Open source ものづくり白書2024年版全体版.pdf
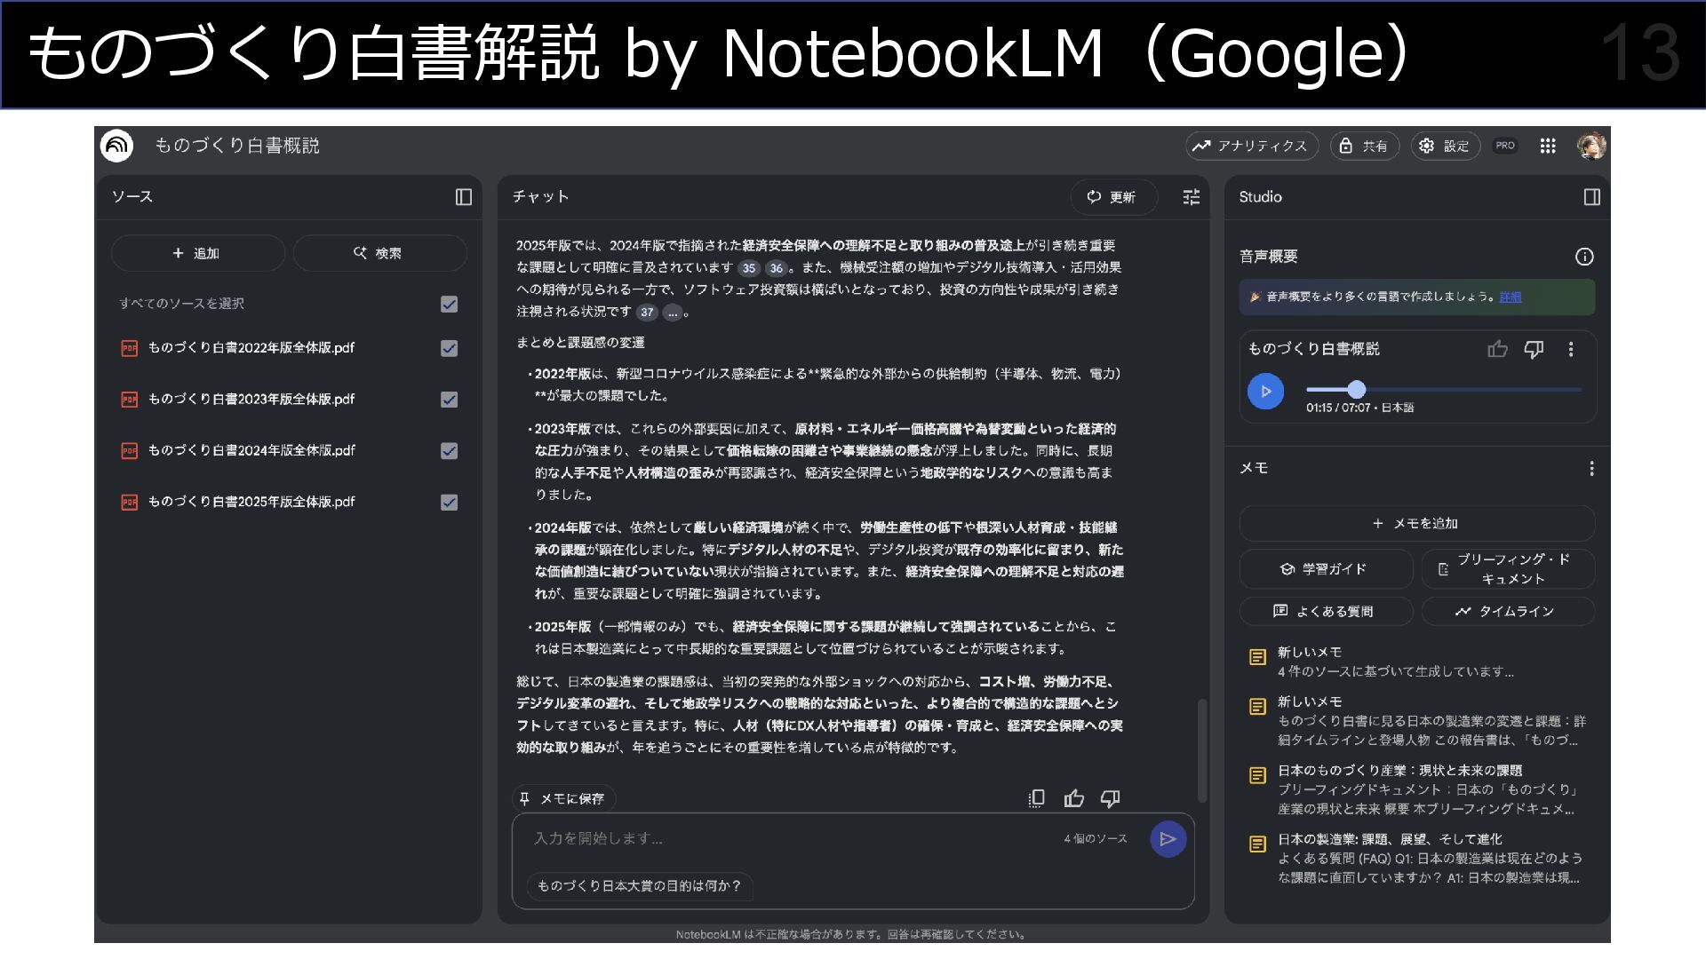This screenshot has height=959, width=1706. [x=251, y=451]
